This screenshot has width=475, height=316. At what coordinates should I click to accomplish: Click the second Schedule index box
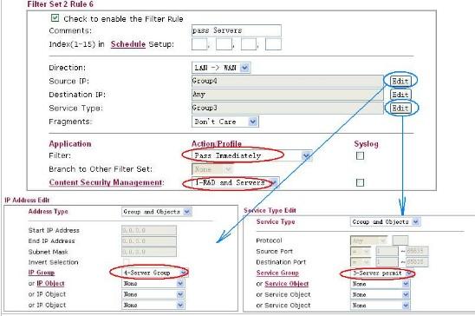224,44
